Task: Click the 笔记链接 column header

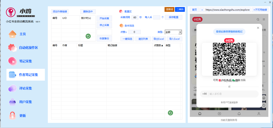Action: pyautogui.click(x=130, y=45)
